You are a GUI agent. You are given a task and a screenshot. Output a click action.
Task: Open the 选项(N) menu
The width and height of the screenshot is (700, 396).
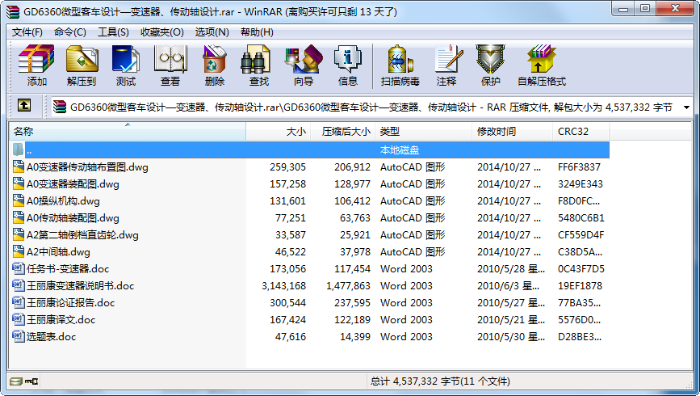pyautogui.click(x=212, y=32)
